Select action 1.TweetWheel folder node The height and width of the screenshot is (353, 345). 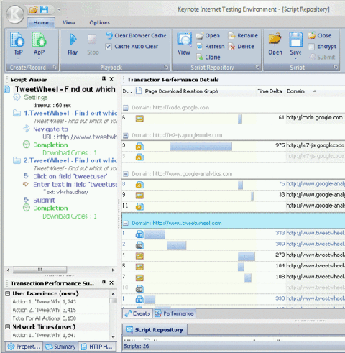point(70,113)
